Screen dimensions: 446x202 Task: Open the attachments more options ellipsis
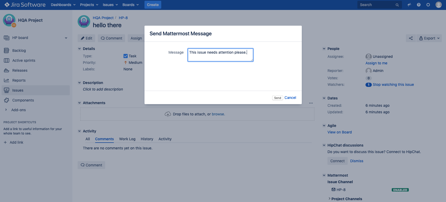tap(311, 103)
